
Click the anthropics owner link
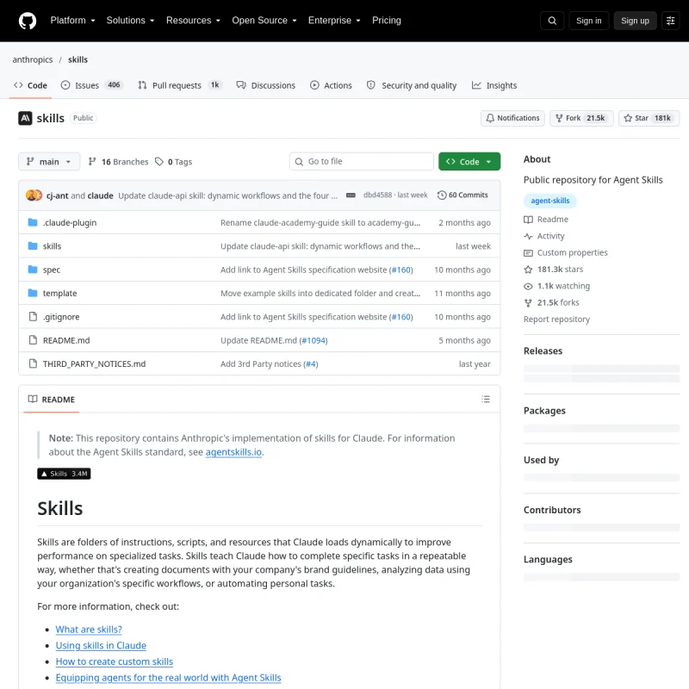pyautogui.click(x=33, y=59)
